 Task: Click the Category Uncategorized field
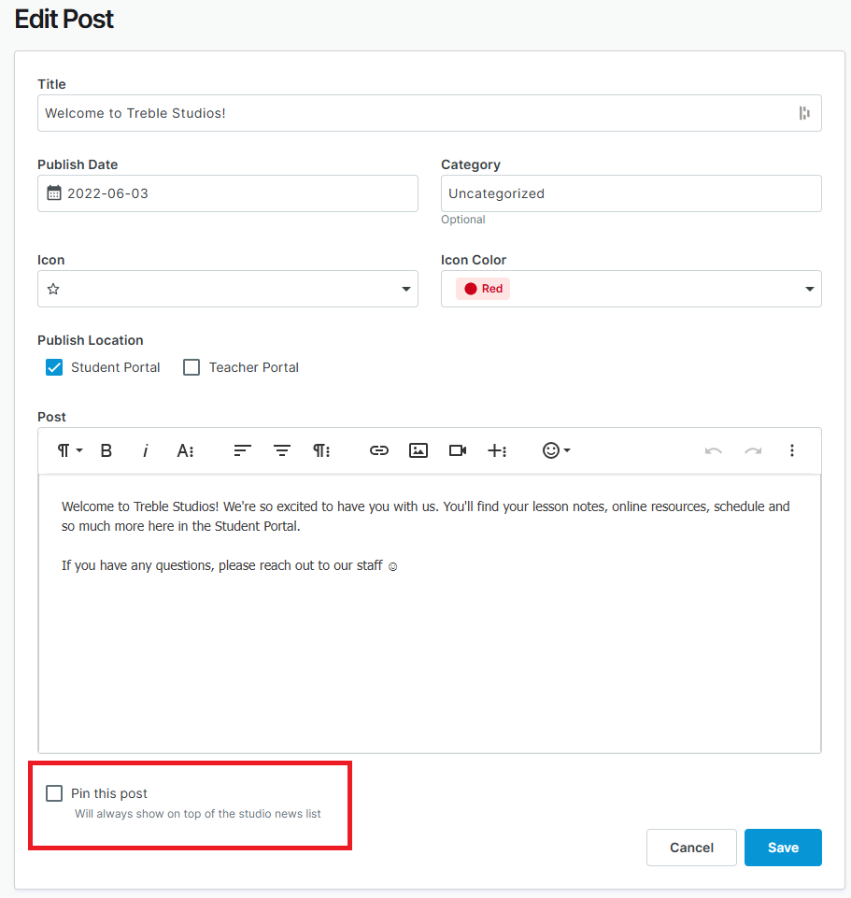click(x=631, y=193)
